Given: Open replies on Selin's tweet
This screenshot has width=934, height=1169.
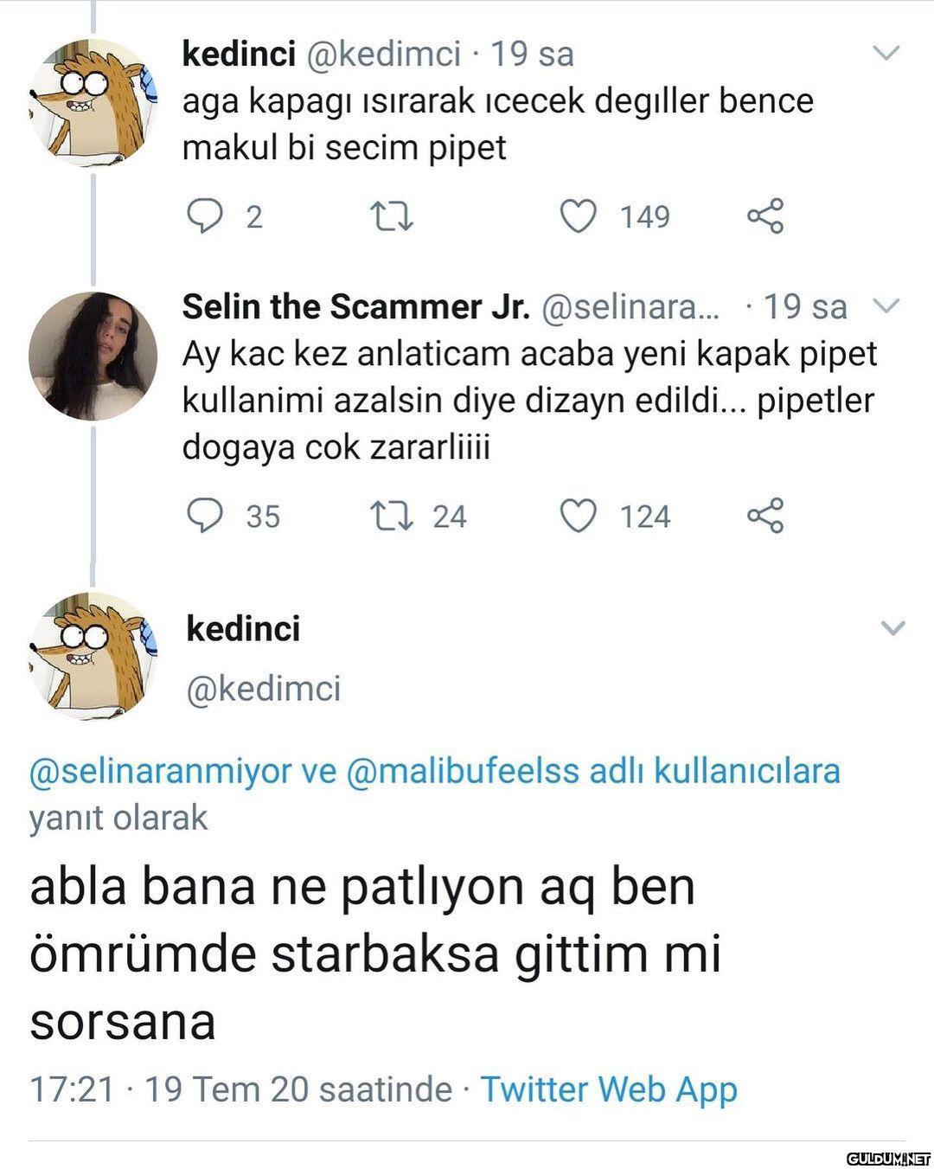Looking at the screenshot, I should [x=205, y=516].
